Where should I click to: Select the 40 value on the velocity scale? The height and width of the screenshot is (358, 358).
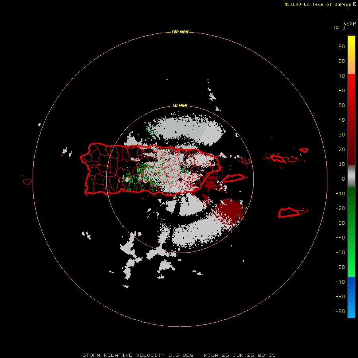(342, 120)
